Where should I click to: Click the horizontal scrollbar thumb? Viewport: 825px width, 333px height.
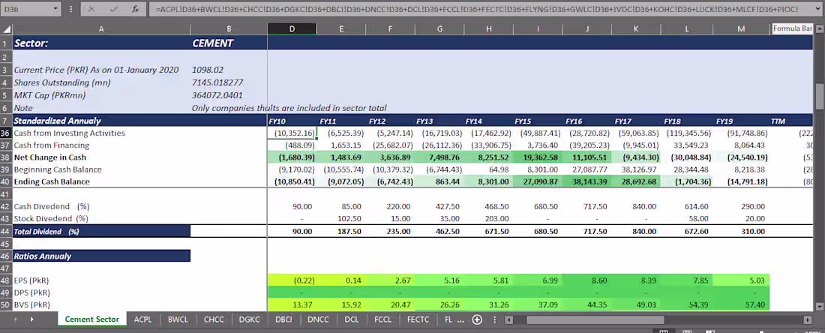pos(595,319)
